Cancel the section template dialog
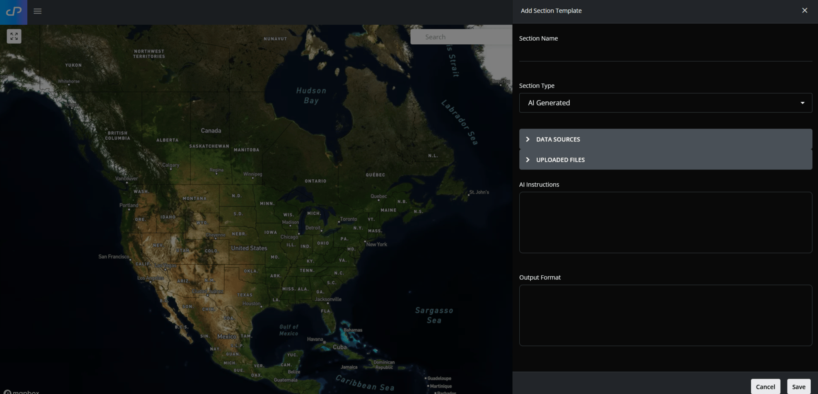Image resolution: width=818 pixels, height=394 pixels. [765, 386]
